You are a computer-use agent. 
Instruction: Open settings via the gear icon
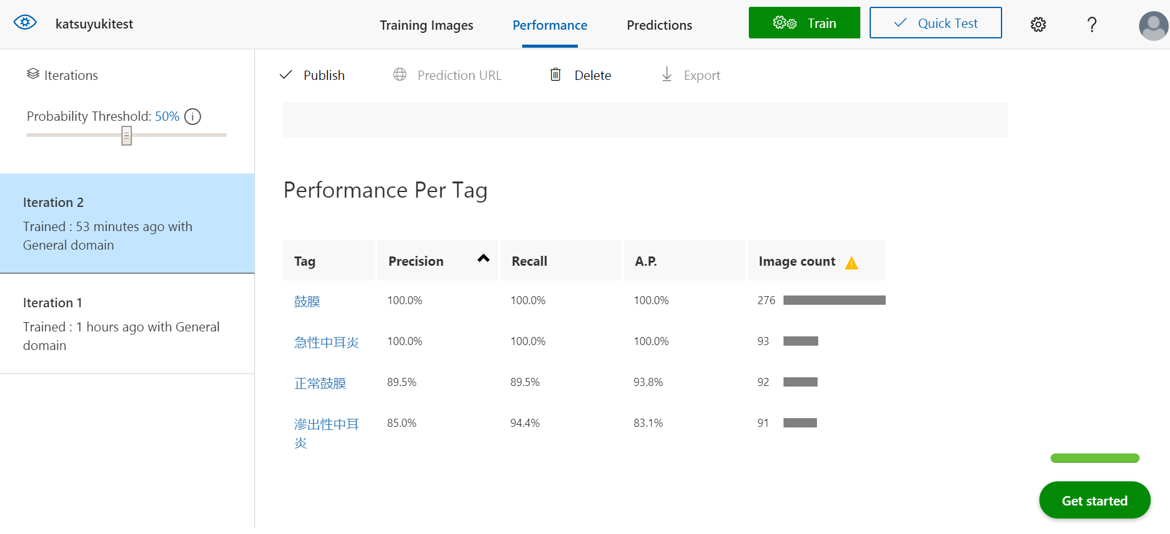(1038, 24)
